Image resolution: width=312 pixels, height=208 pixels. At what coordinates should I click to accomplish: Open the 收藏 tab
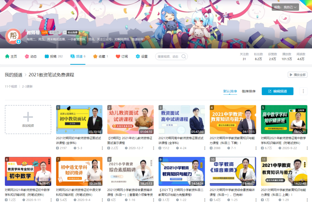100,56
